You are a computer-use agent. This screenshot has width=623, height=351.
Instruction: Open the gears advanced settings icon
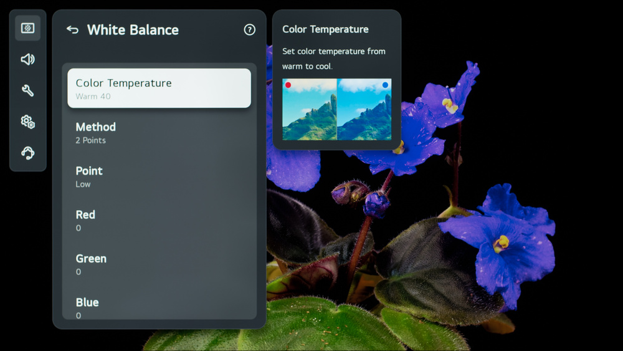point(27,122)
